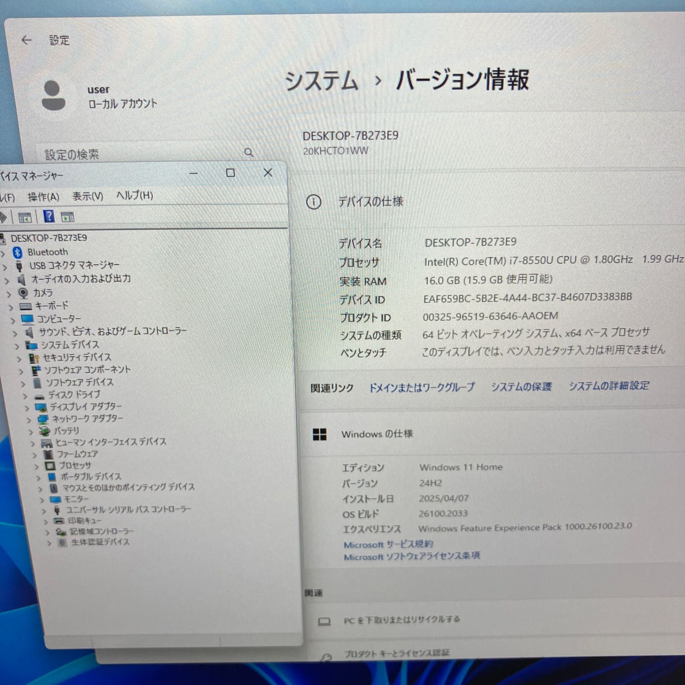Screen dimensions: 685x685
Task: Open システムの詳細設定 link
Action: (x=609, y=385)
